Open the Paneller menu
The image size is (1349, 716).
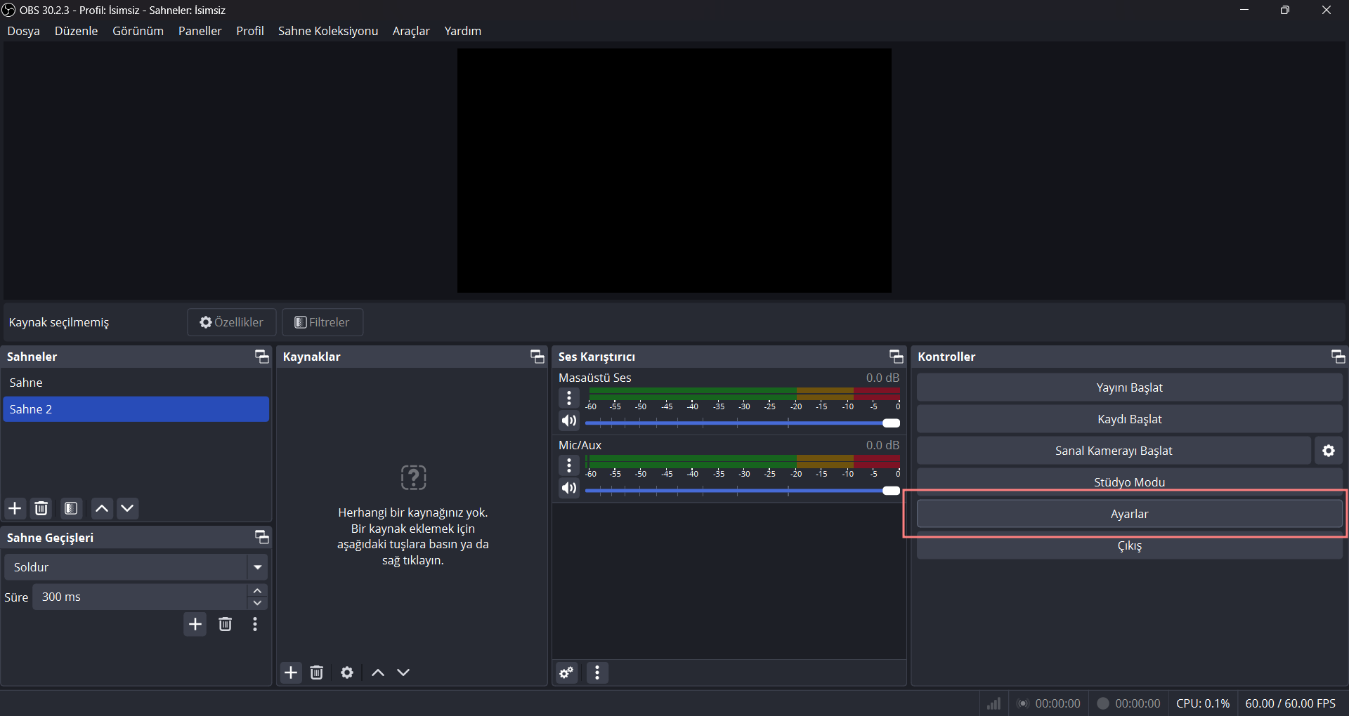(x=200, y=31)
